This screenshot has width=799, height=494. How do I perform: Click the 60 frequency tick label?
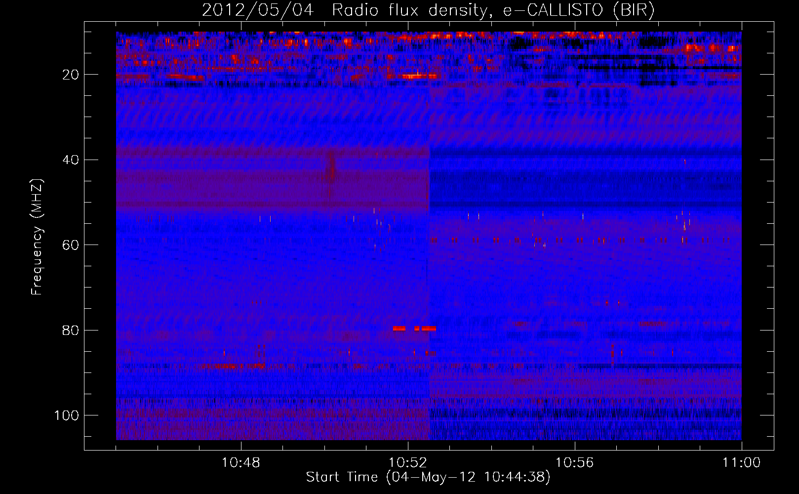(x=71, y=245)
